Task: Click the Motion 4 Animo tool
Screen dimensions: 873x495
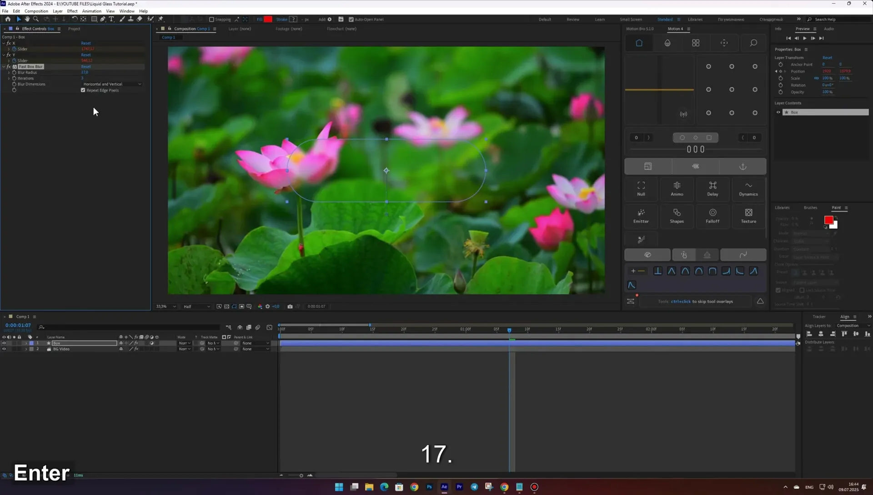Action: [677, 188]
